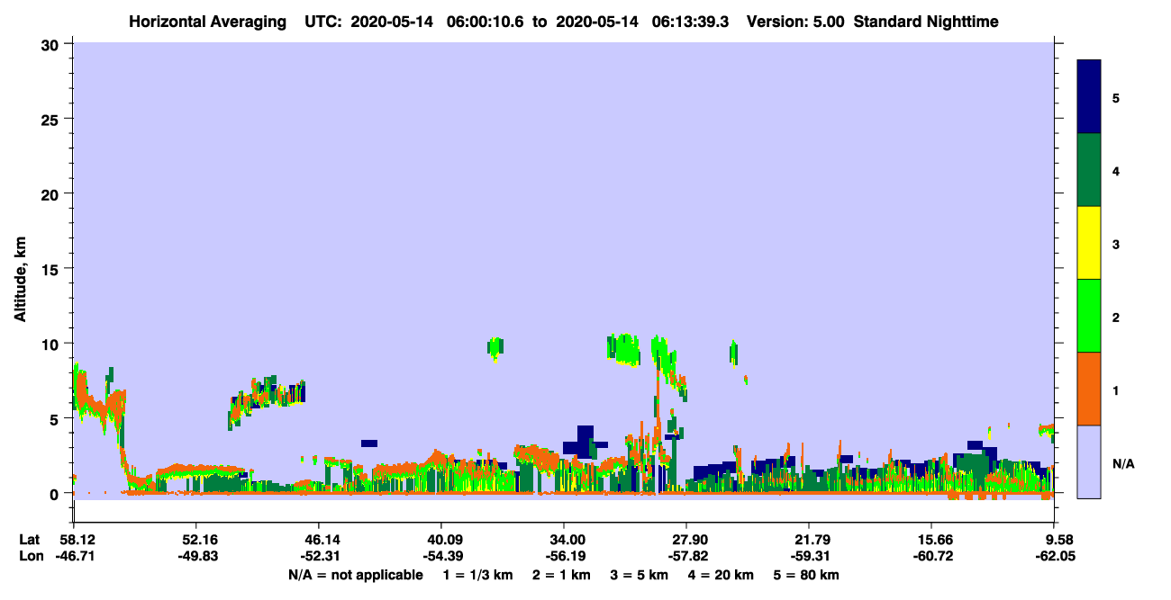The width and height of the screenshot is (1171, 600).
Task: Click legend text 'N/A = not applicable'
Action: [355, 575]
